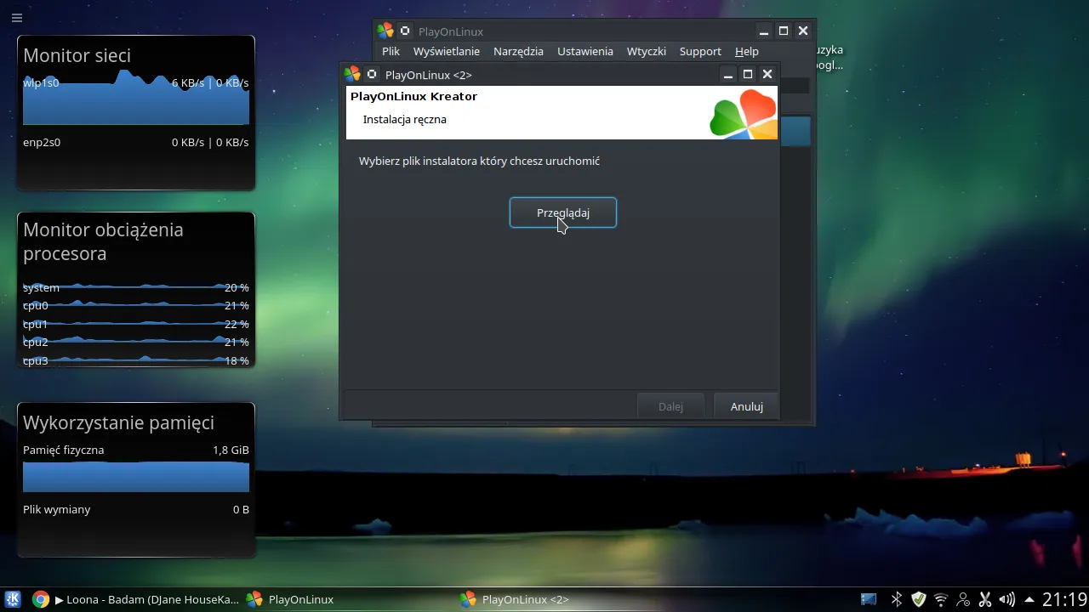
Task: Click the green shield security tray icon
Action: (x=918, y=599)
